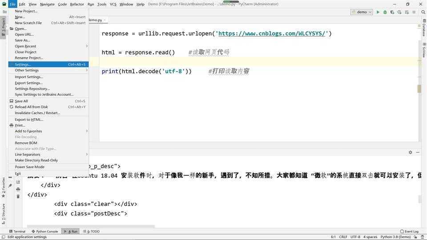Expand the Line Separators submenu
Image resolution: width=427 pixels, height=240 pixels.
pos(48,155)
